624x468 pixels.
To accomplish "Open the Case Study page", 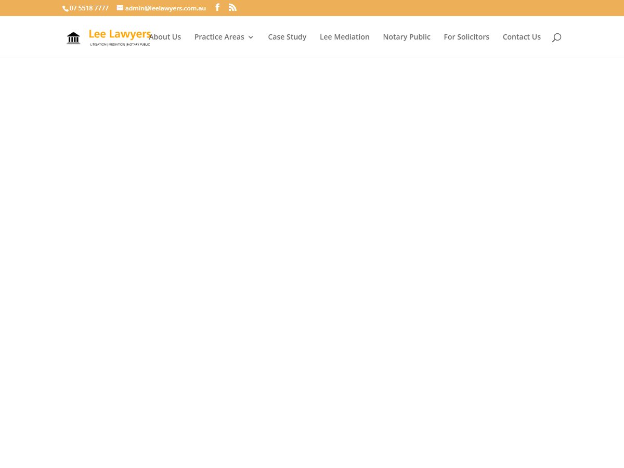I will click(x=287, y=37).
